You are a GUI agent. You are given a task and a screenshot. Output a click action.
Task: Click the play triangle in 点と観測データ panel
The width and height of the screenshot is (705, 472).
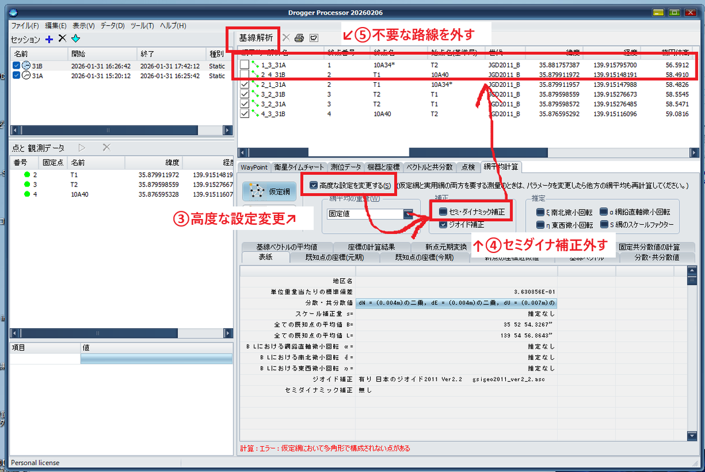click(82, 148)
